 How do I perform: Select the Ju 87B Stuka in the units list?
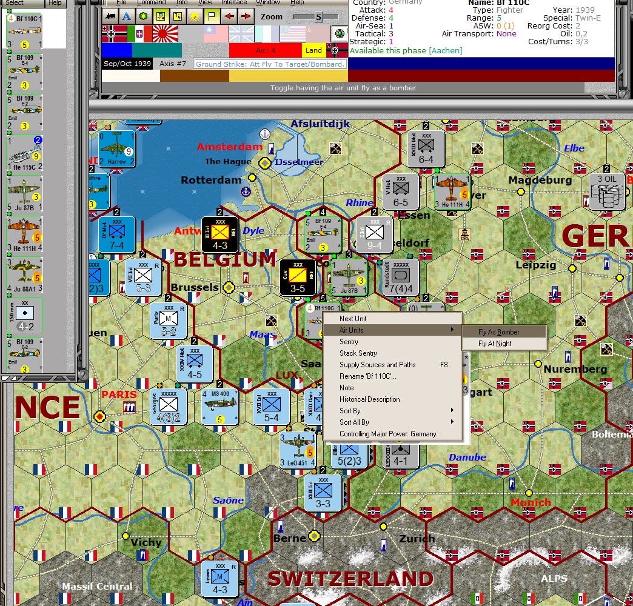point(25,194)
